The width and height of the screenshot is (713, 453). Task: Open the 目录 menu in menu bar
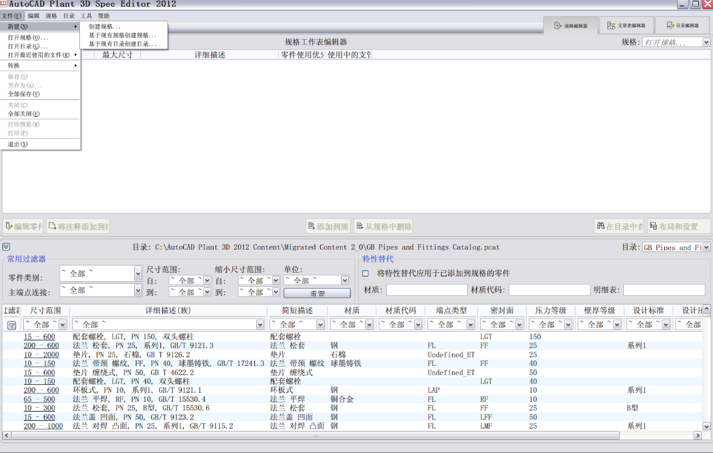69,16
